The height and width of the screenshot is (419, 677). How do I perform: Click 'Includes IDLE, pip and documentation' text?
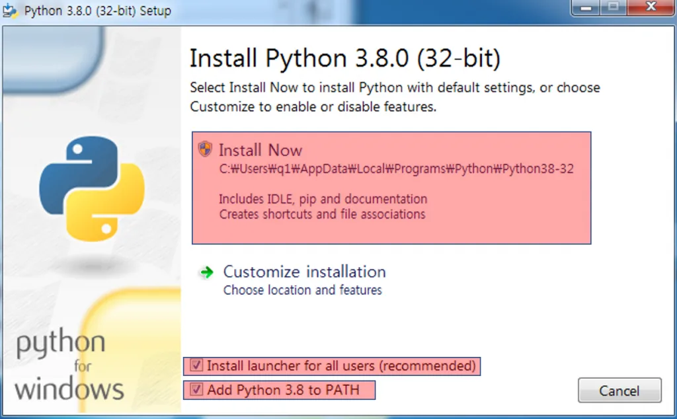pos(323,199)
